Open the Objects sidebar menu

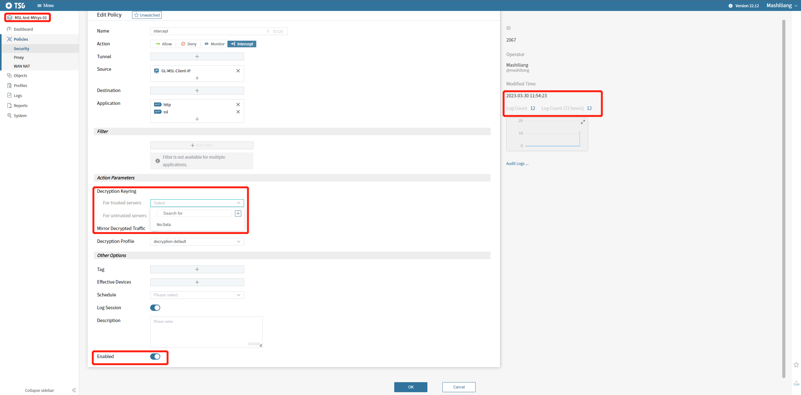20,76
